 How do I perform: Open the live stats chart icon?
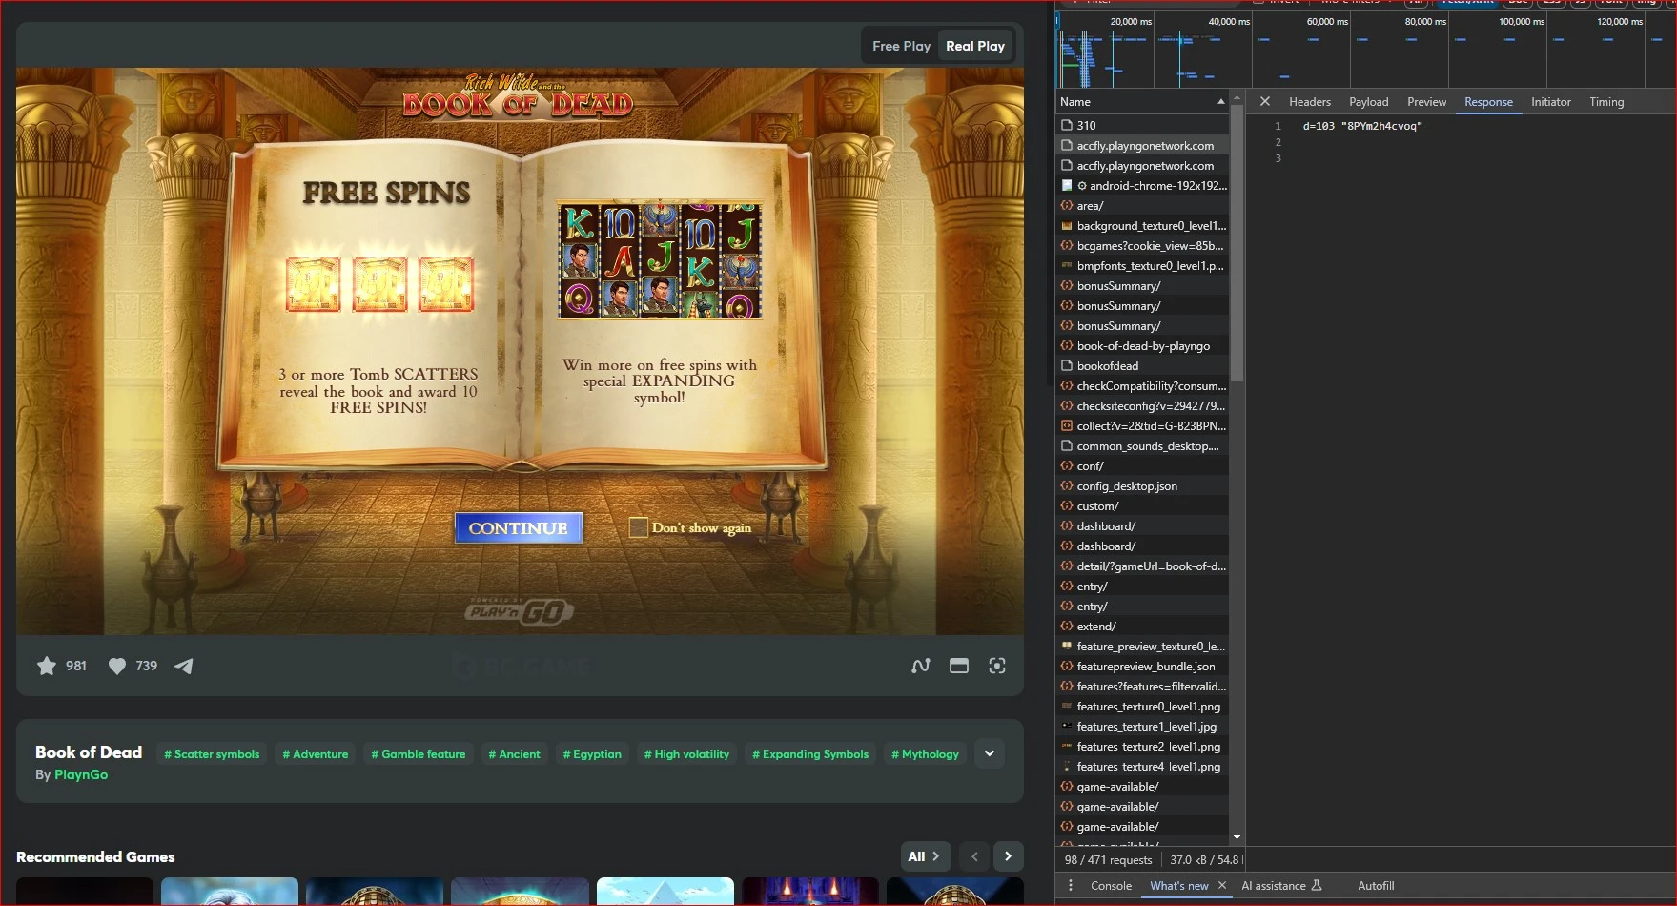coord(921,666)
